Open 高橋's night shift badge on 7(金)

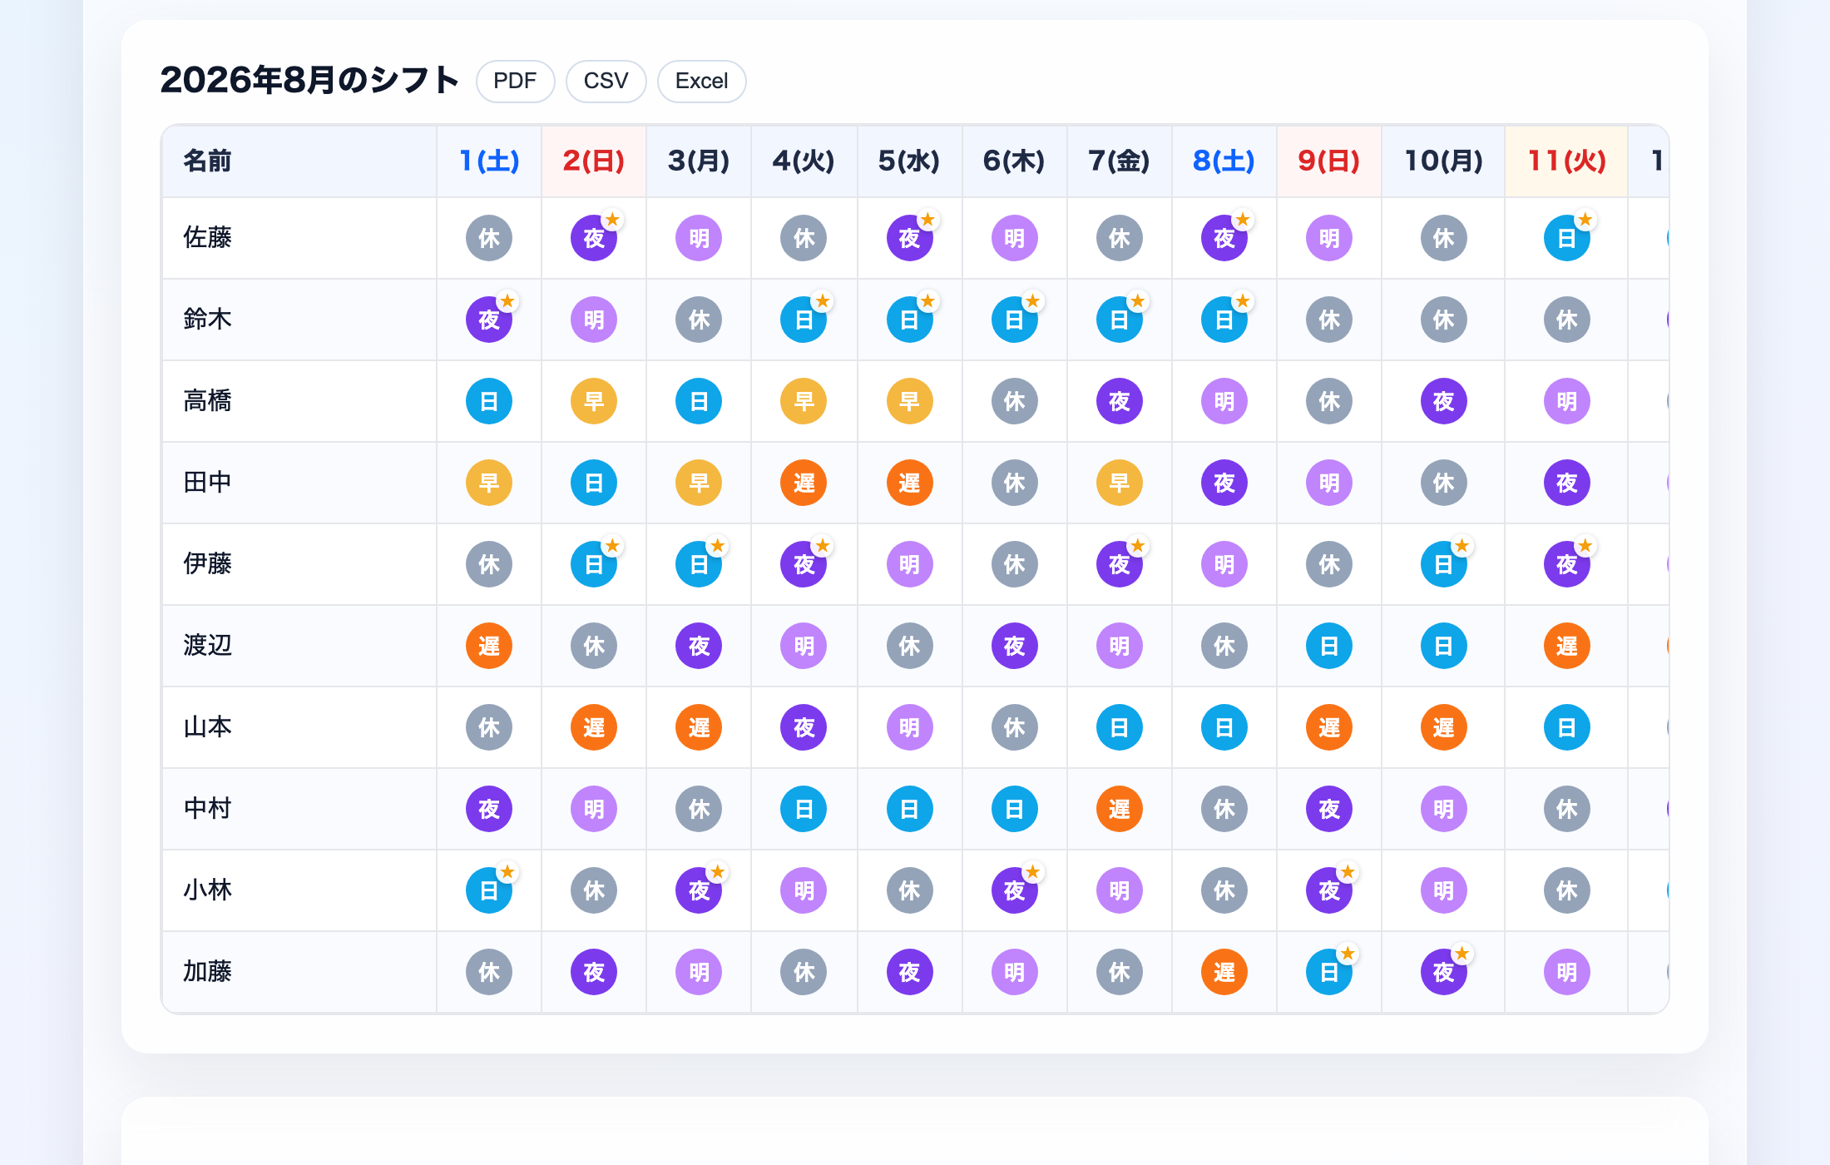tap(1119, 401)
